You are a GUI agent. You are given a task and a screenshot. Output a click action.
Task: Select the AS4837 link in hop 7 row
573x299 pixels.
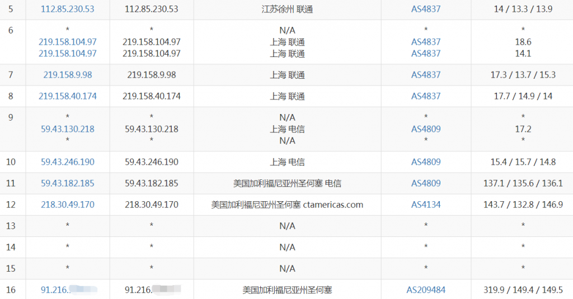426,75
